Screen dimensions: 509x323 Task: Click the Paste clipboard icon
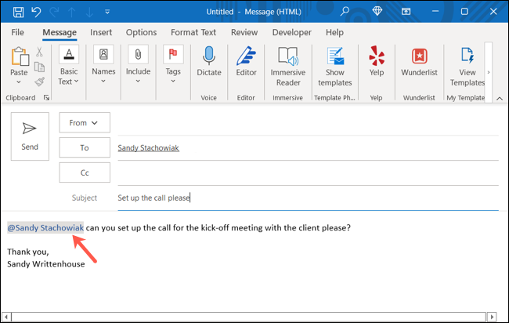tap(20, 56)
